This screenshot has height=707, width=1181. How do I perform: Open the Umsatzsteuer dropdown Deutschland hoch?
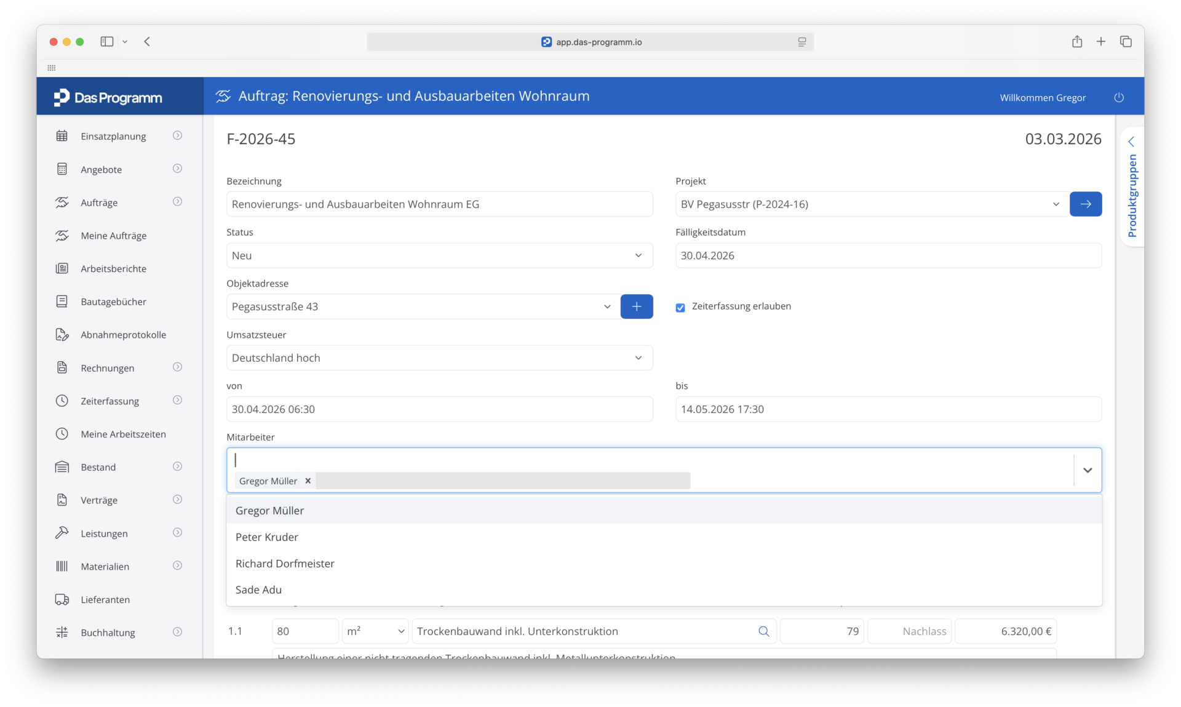(x=439, y=358)
